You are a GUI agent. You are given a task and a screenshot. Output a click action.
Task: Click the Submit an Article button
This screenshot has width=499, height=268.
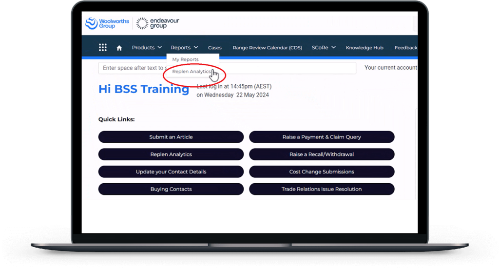coord(171,137)
